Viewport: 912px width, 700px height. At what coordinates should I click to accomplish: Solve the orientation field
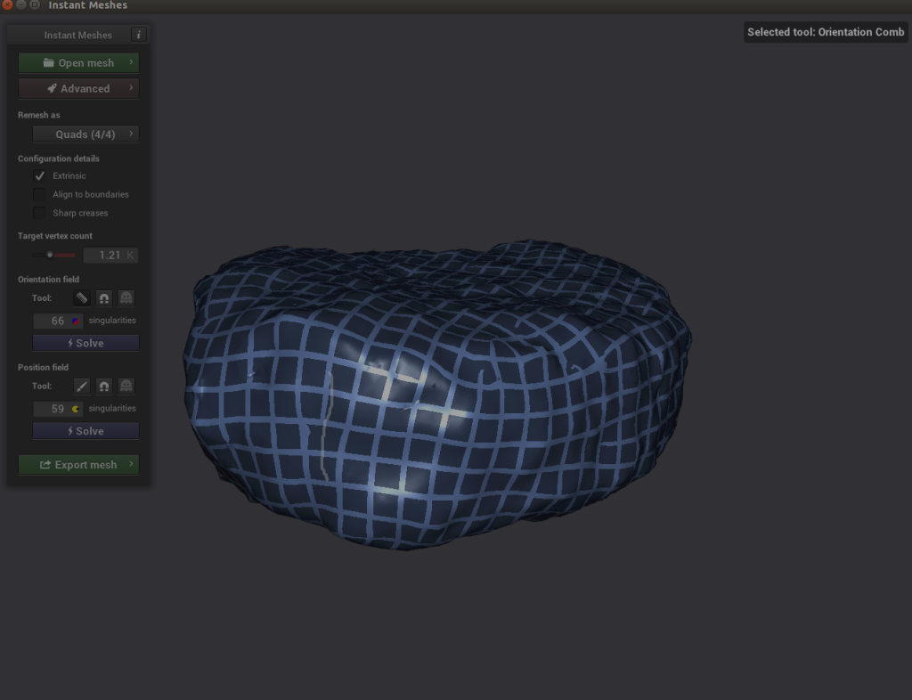click(x=85, y=343)
